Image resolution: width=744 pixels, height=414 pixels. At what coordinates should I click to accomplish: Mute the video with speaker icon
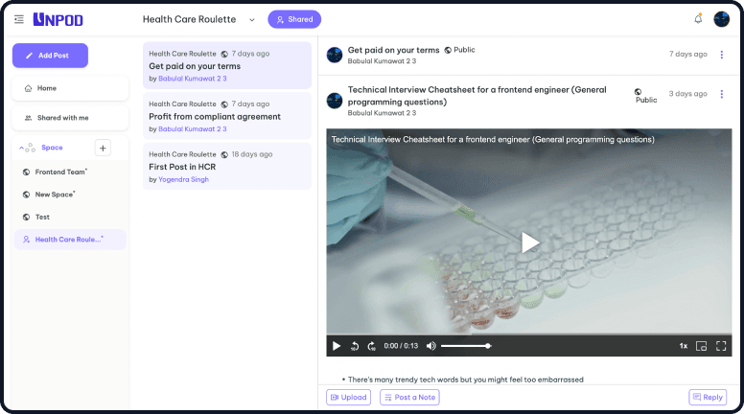point(430,346)
